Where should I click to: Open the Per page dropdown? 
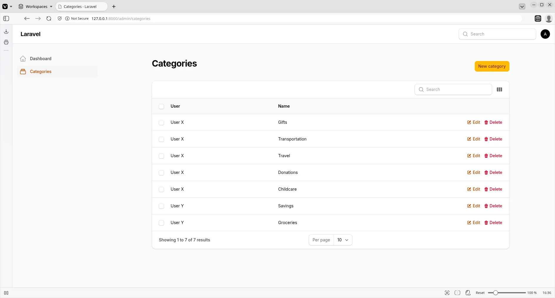click(343, 240)
